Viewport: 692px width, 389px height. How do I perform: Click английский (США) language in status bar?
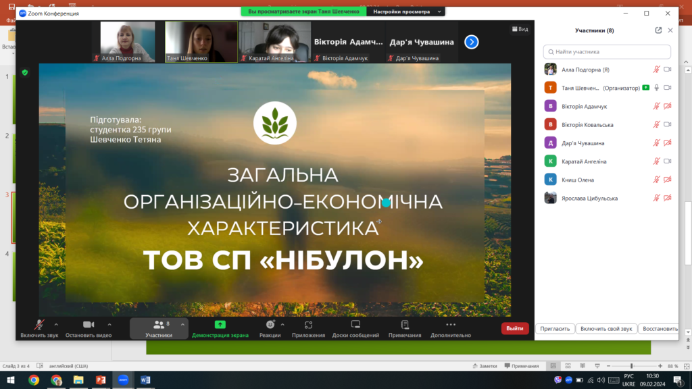68,366
